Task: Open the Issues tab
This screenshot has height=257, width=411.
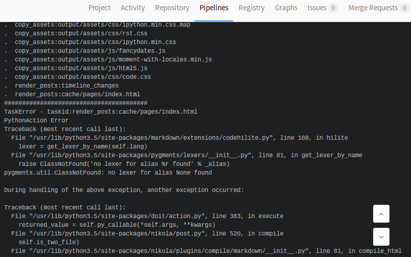Action: [x=322, y=8]
